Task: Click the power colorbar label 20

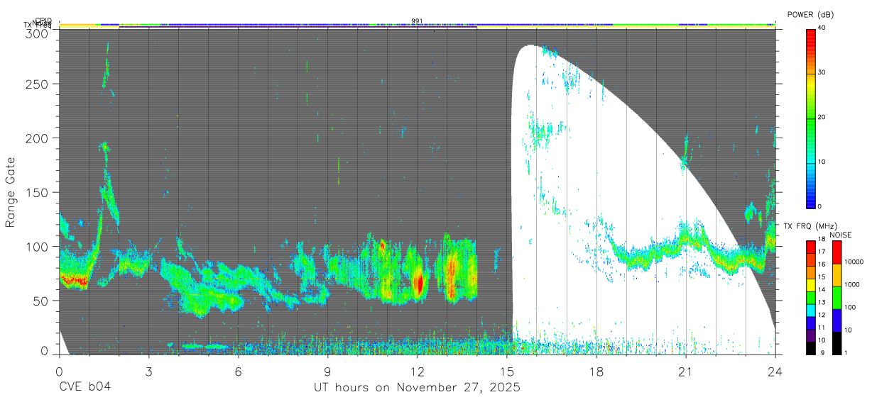Action: pyautogui.click(x=822, y=117)
